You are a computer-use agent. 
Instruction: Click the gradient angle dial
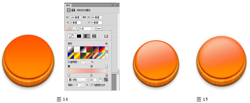point(100,80)
